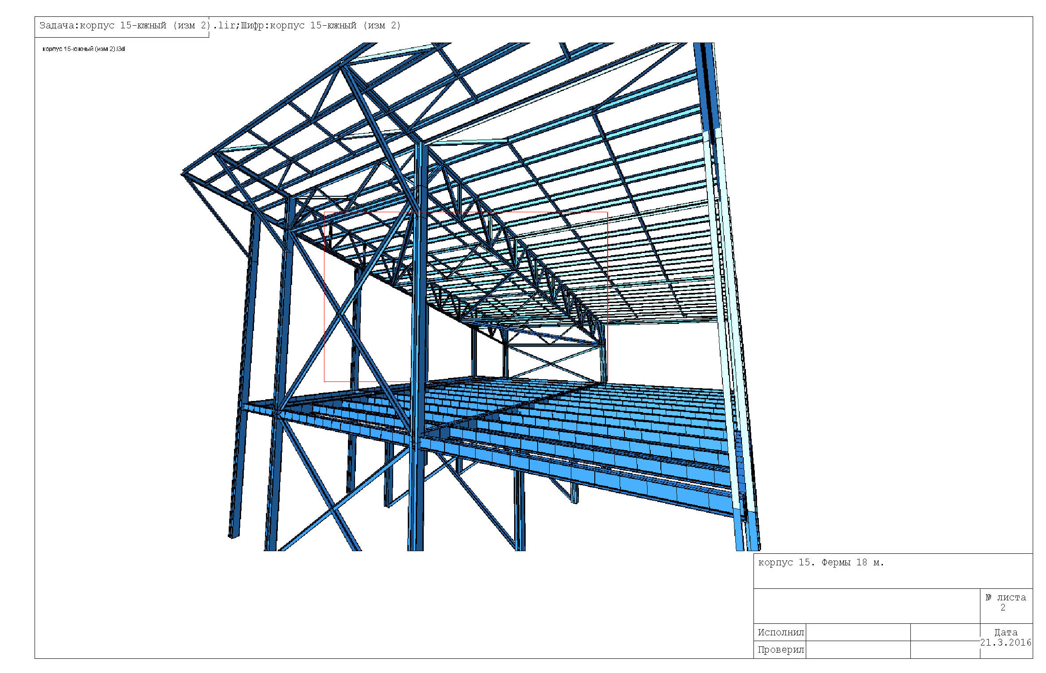Click the '№ листа' label in title block
Image resolution: width=1046 pixels, height=673 pixels.
(1006, 598)
